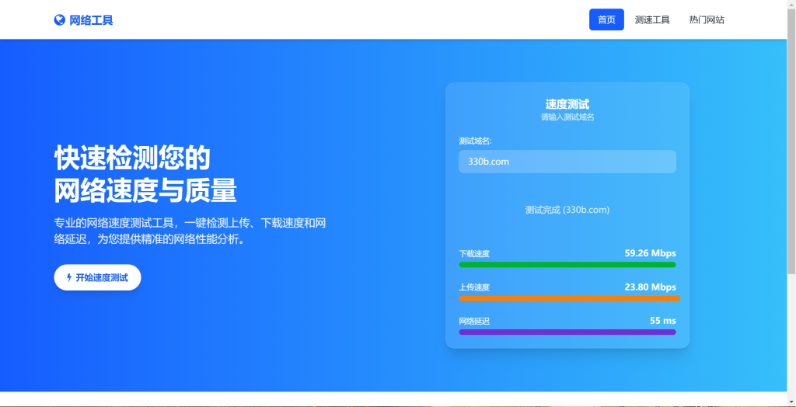Go to the 首页 tab
This screenshot has height=407, width=796.
point(606,20)
